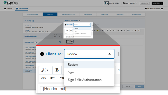Open the font color picker arrow
The image size is (168, 95).
(100, 30)
